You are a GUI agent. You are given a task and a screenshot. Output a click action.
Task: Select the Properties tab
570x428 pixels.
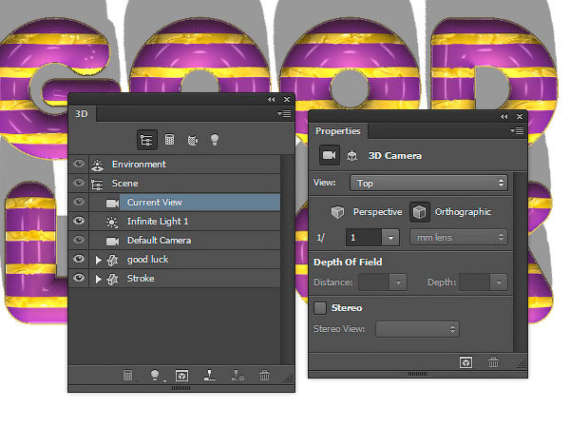tap(338, 131)
